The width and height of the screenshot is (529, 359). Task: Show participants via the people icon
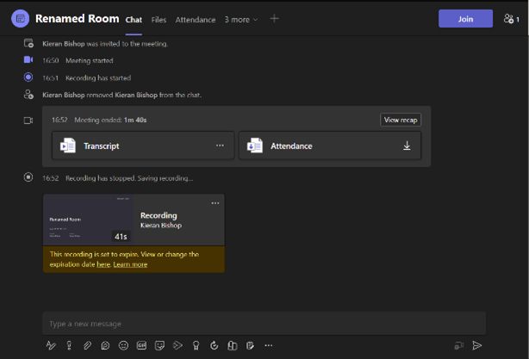pyautogui.click(x=511, y=19)
